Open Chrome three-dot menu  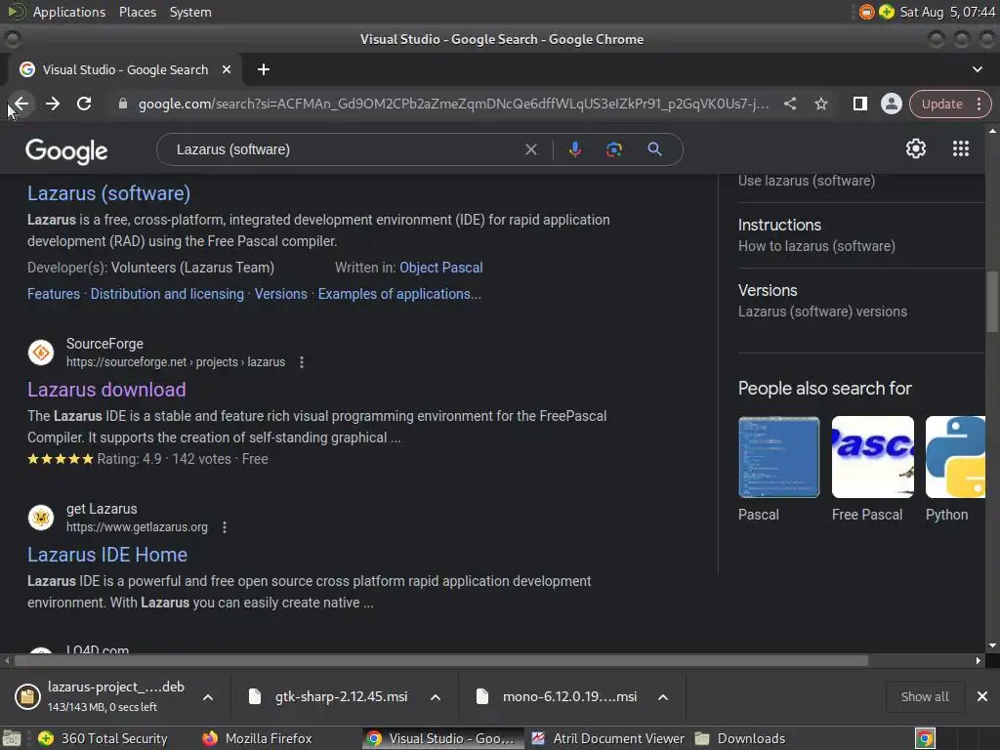[x=979, y=104]
